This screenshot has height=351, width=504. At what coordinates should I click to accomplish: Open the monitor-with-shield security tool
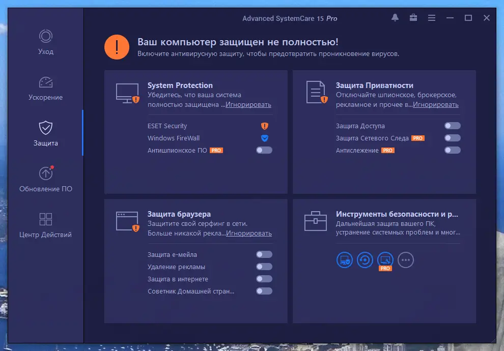(x=345, y=260)
